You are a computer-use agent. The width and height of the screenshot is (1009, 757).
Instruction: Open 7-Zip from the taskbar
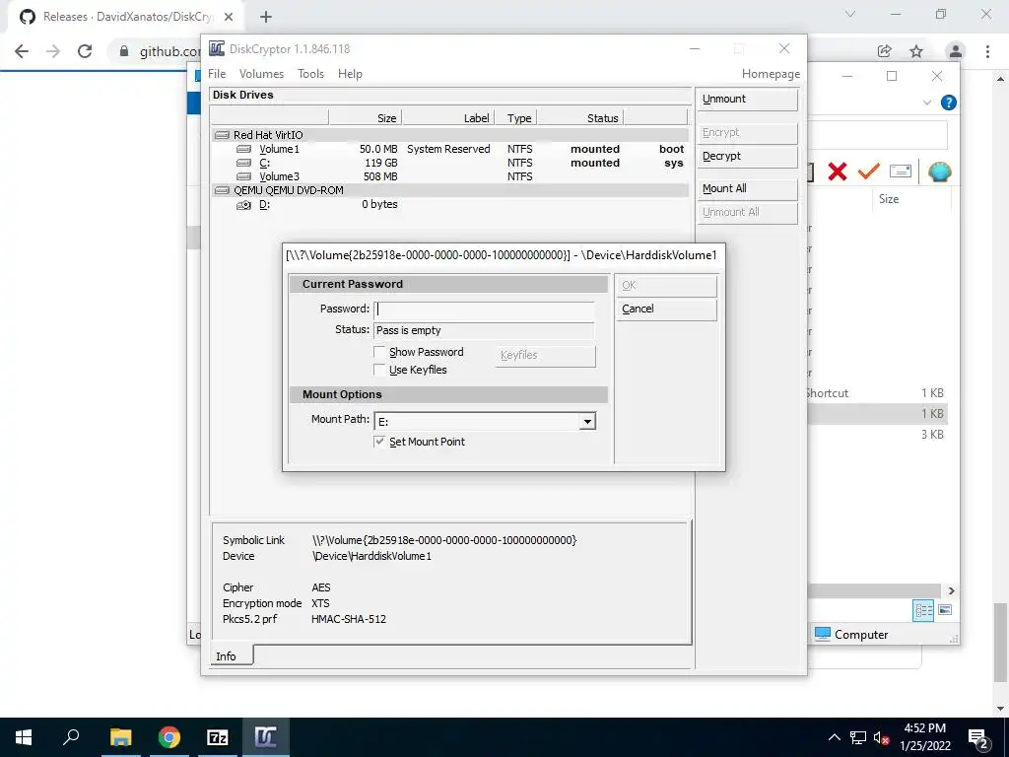(x=218, y=737)
